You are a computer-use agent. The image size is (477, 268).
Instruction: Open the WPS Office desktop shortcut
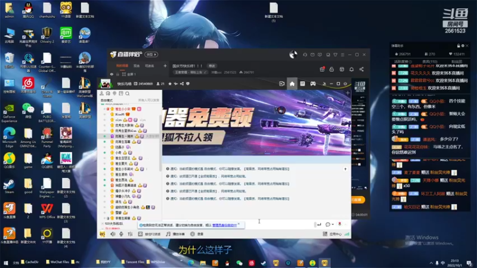pos(47,211)
